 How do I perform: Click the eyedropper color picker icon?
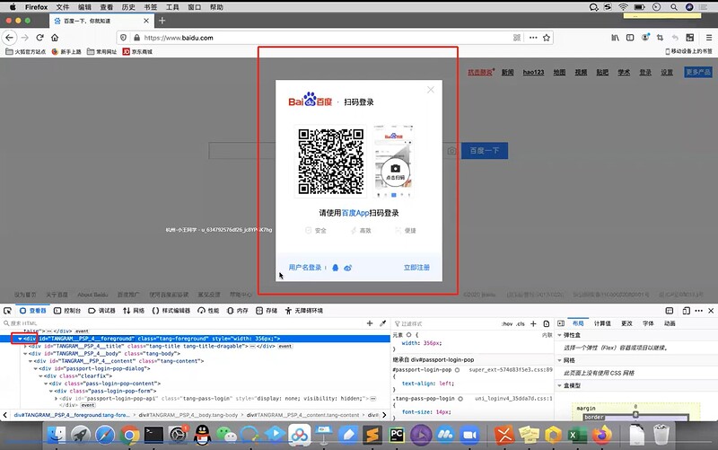(383, 323)
